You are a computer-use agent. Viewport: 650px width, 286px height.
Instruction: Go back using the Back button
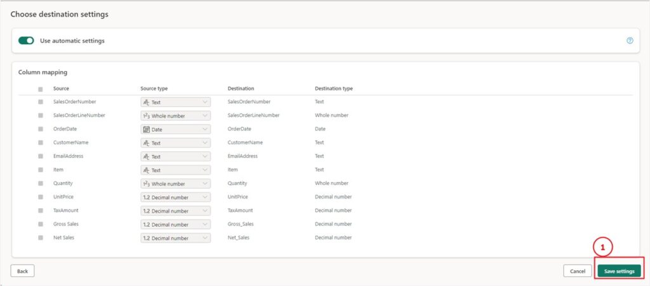(22, 271)
